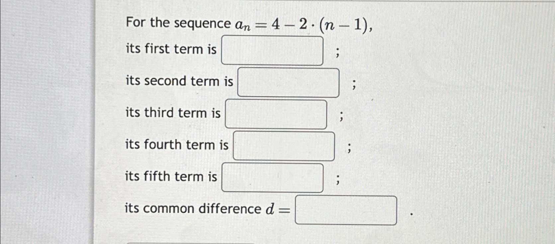Click the phrase 'its fourth term is'
Viewport: 555px width, 244px height.
(x=176, y=144)
